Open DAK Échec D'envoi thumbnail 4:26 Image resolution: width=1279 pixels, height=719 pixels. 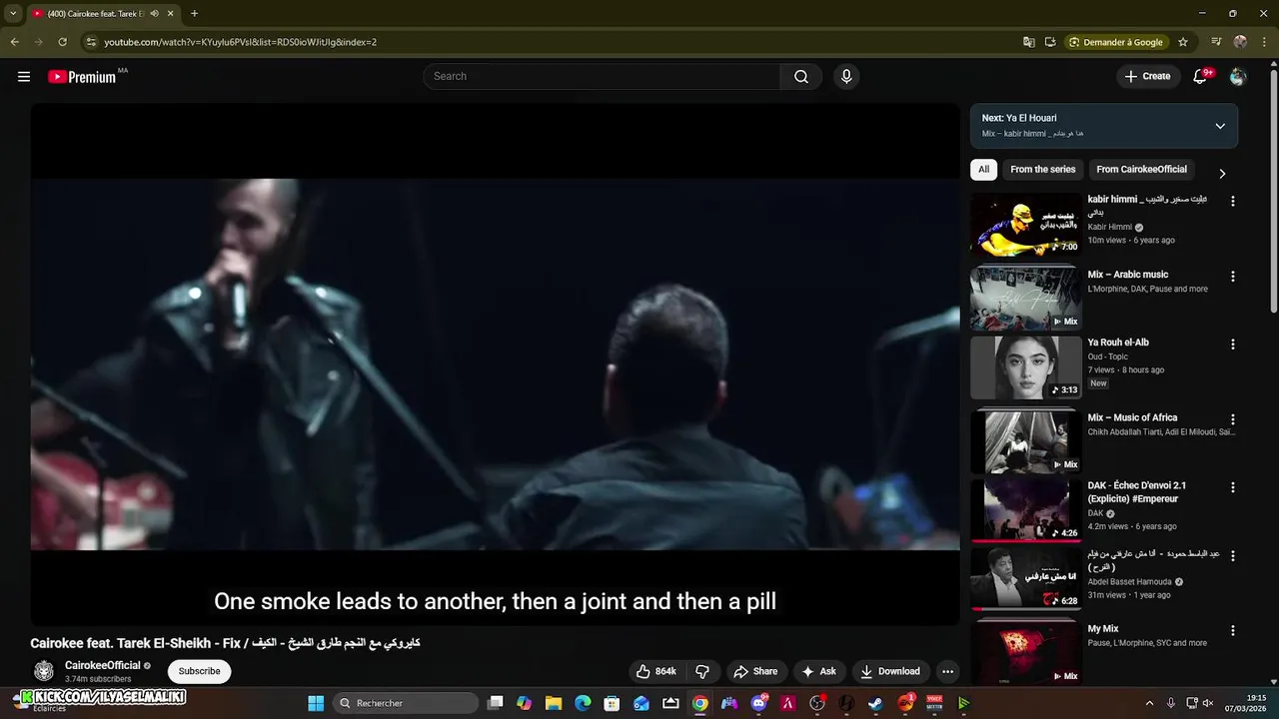click(x=1026, y=510)
